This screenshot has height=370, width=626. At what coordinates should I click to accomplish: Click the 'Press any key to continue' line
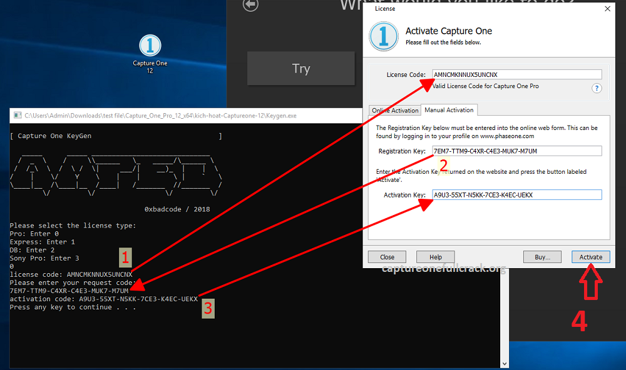(x=73, y=307)
